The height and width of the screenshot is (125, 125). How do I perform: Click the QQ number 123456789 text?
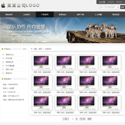tap(12, 92)
